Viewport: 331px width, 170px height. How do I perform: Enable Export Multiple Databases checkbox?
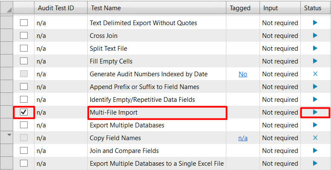24,125
